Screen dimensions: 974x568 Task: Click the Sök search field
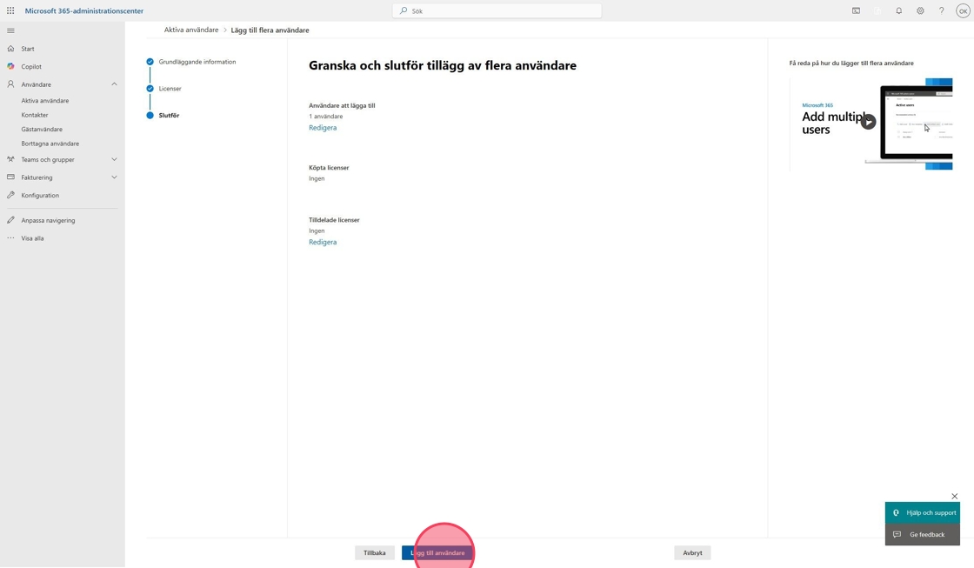(497, 11)
